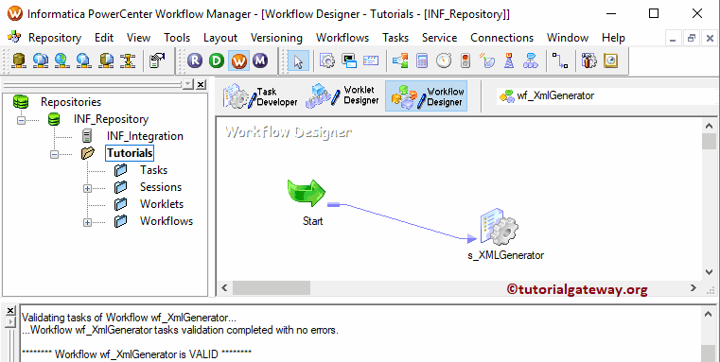This screenshot has height=362, width=720.
Task: Select the s_XMLGenerator session task
Action: pos(500,228)
